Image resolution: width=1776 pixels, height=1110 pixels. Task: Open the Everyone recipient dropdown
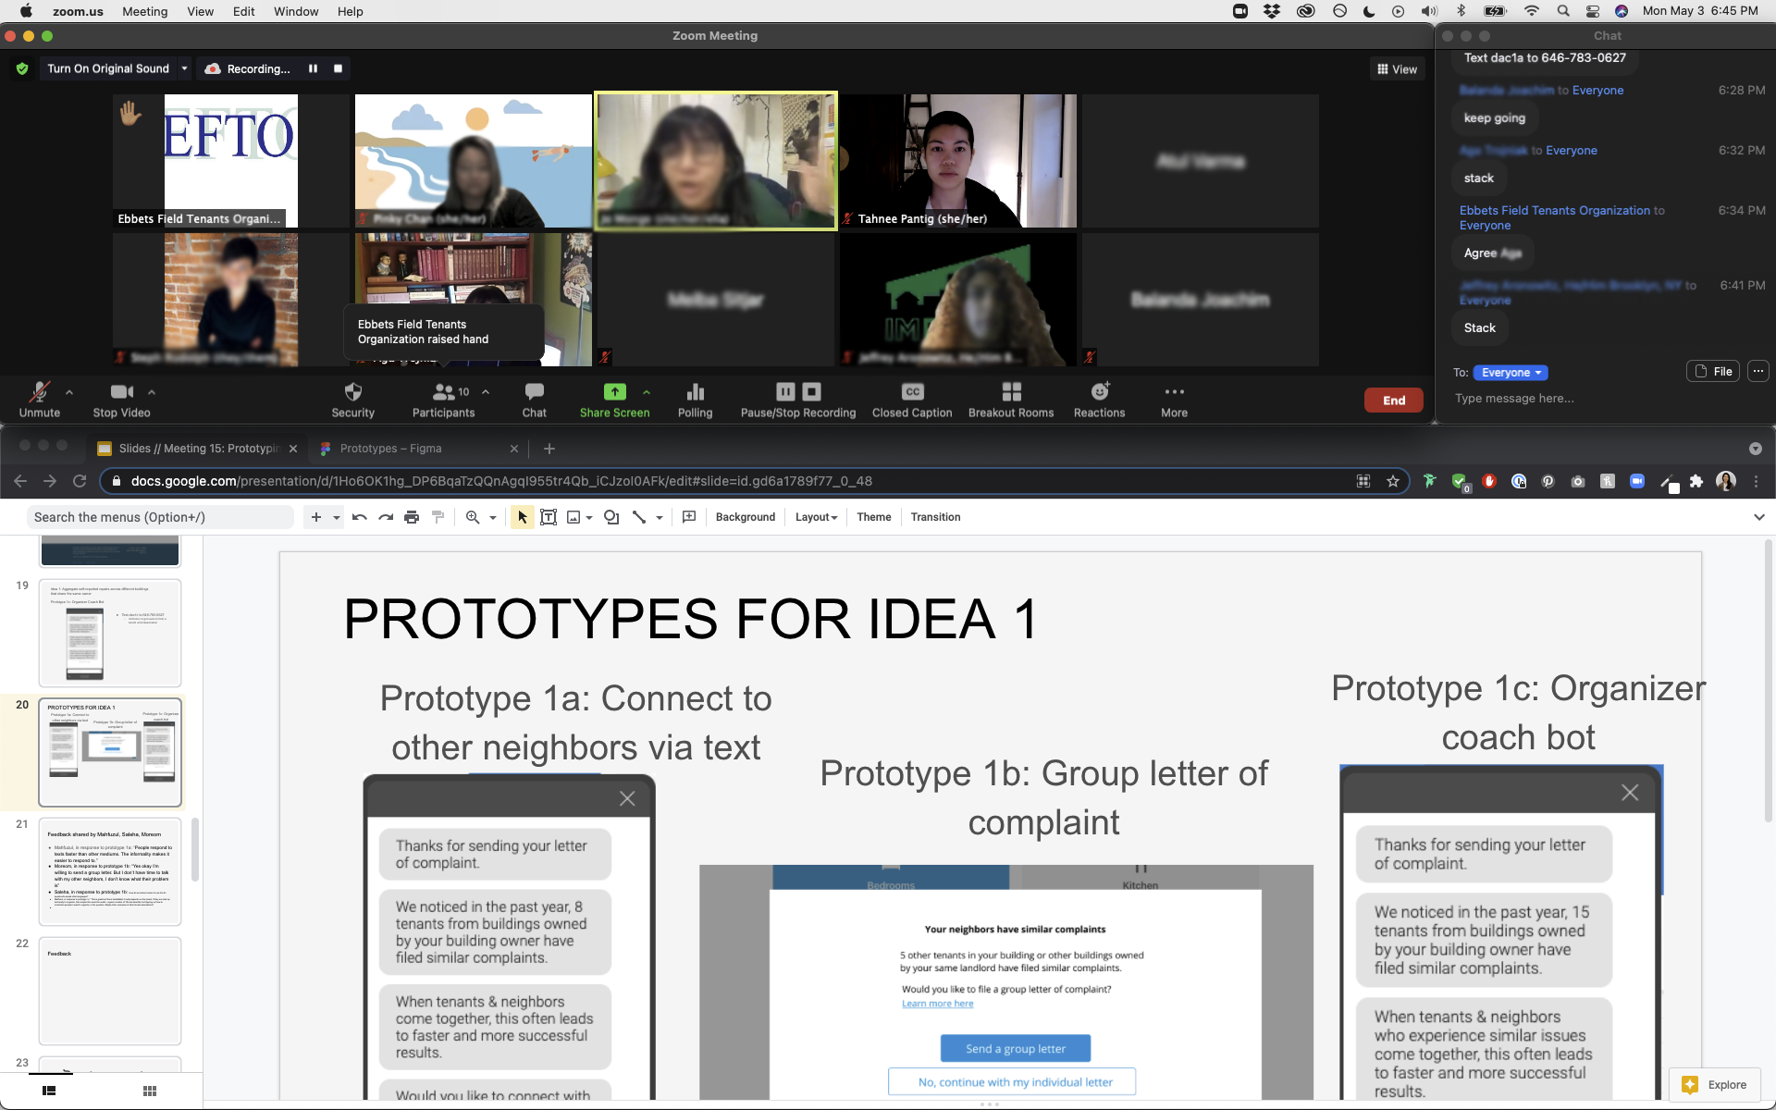click(x=1510, y=373)
